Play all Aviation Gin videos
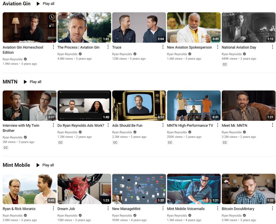Image resolution: width=276 pixels, height=224 pixels. [45, 4]
